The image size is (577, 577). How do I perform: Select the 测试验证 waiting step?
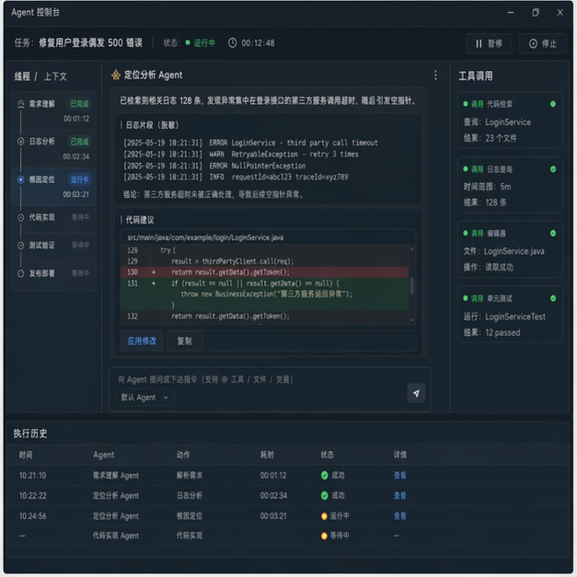pyautogui.click(x=53, y=246)
